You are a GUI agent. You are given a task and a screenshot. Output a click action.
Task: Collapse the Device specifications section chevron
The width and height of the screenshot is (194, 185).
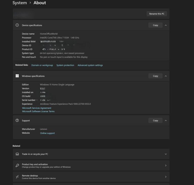pos(166,25)
